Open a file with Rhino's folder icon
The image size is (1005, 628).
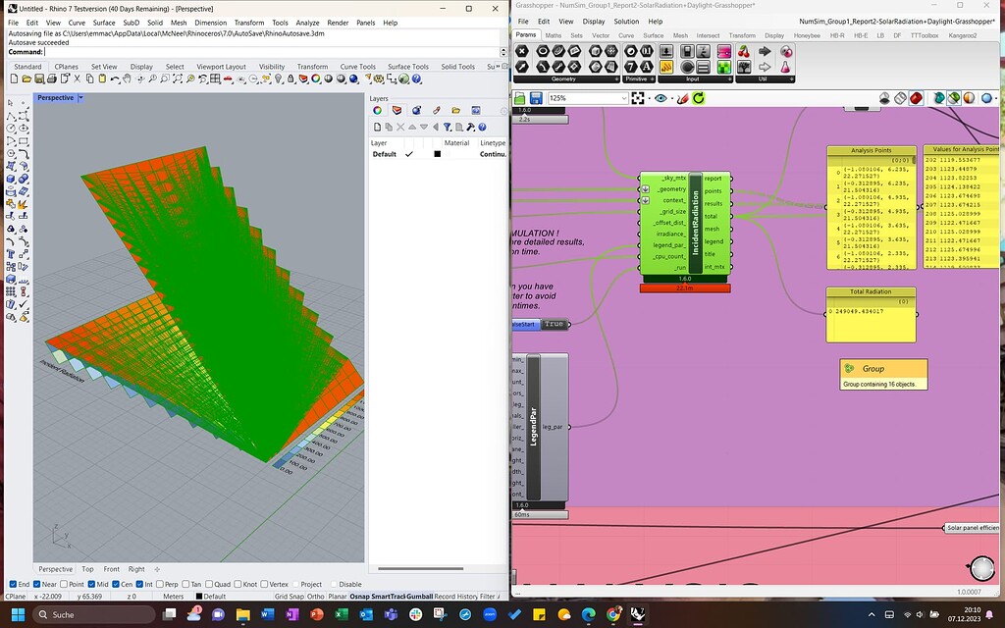[x=26, y=79]
